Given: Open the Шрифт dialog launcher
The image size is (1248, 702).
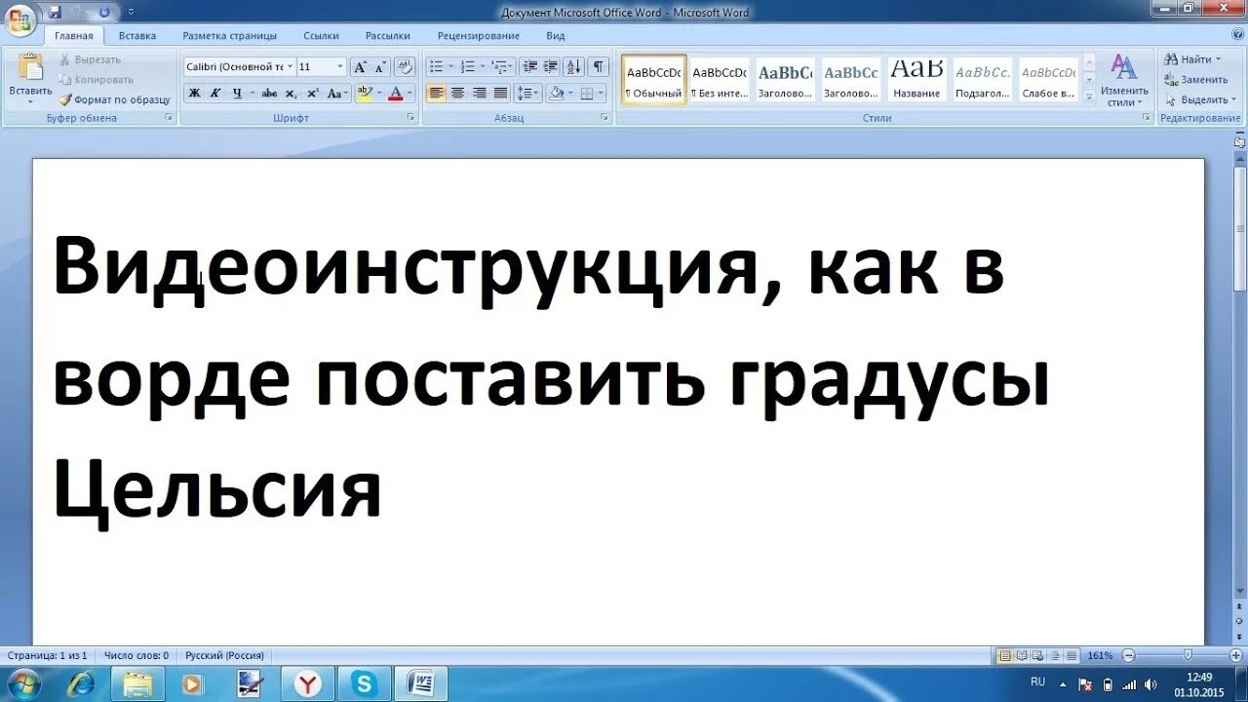Looking at the screenshot, I should (x=411, y=118).
